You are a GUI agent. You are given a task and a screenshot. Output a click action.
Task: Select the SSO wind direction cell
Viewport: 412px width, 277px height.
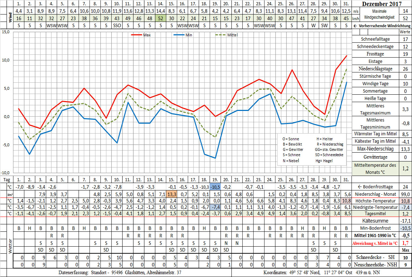pyautogui.click(x=117, y=26)
